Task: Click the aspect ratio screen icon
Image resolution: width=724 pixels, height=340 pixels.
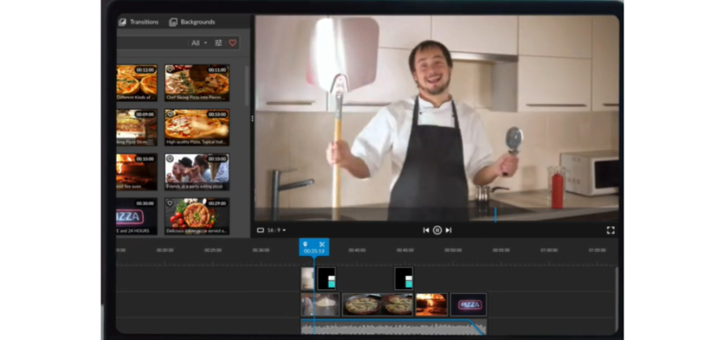Action: click(261, 230)
